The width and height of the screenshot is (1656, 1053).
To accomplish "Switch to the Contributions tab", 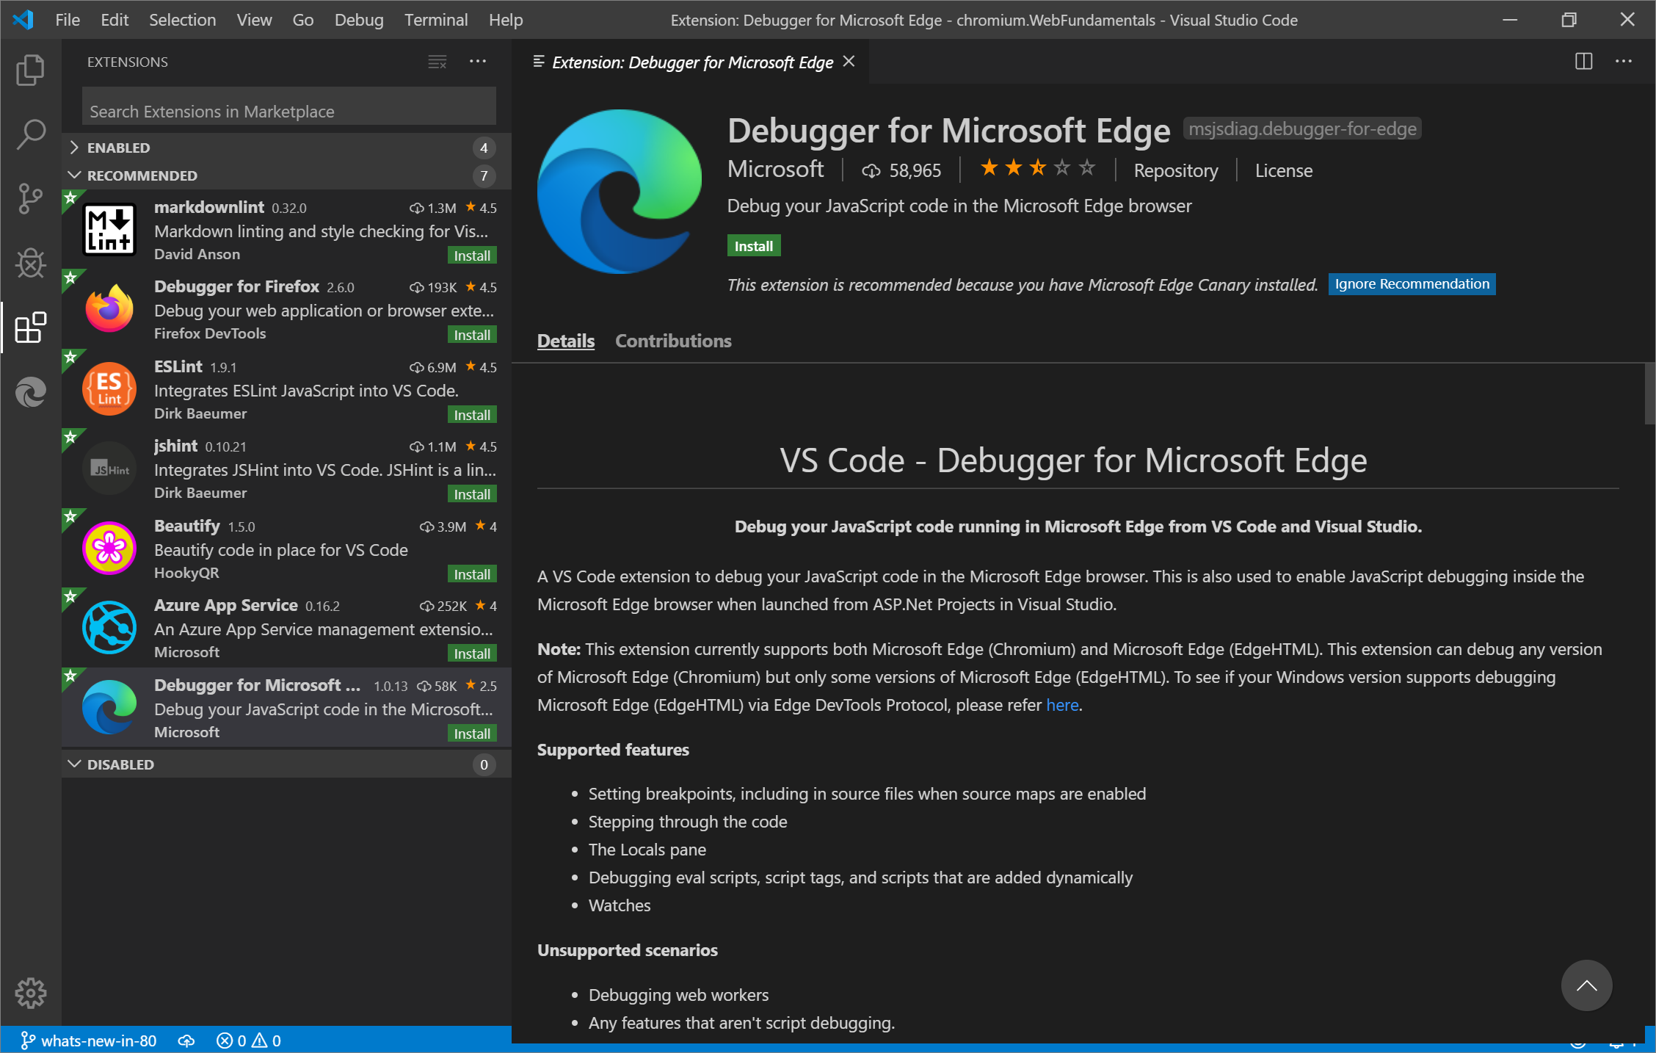I will tap(672, 341).
